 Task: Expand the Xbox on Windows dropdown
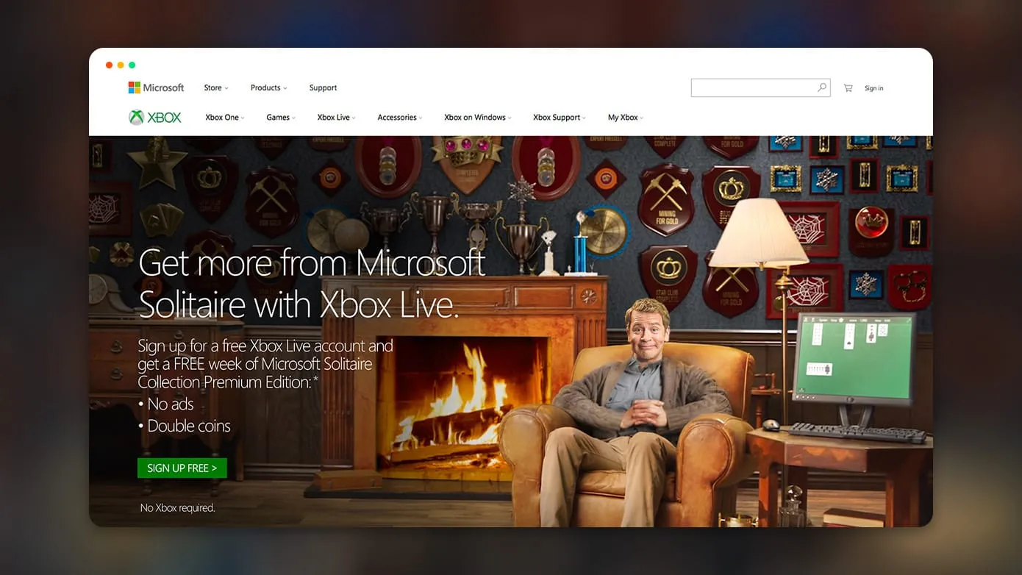coord(475,117)
